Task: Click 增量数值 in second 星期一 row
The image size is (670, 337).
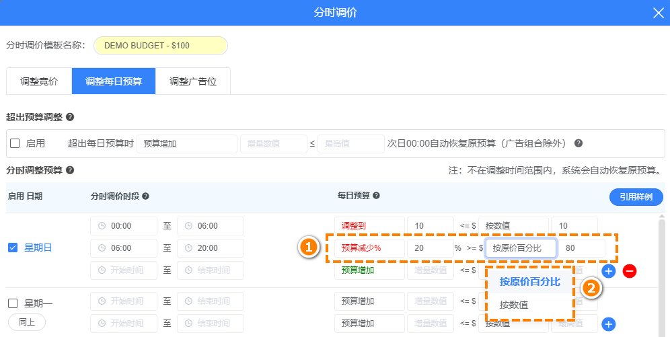Action: pyautogui.click(x=431, y=324)
